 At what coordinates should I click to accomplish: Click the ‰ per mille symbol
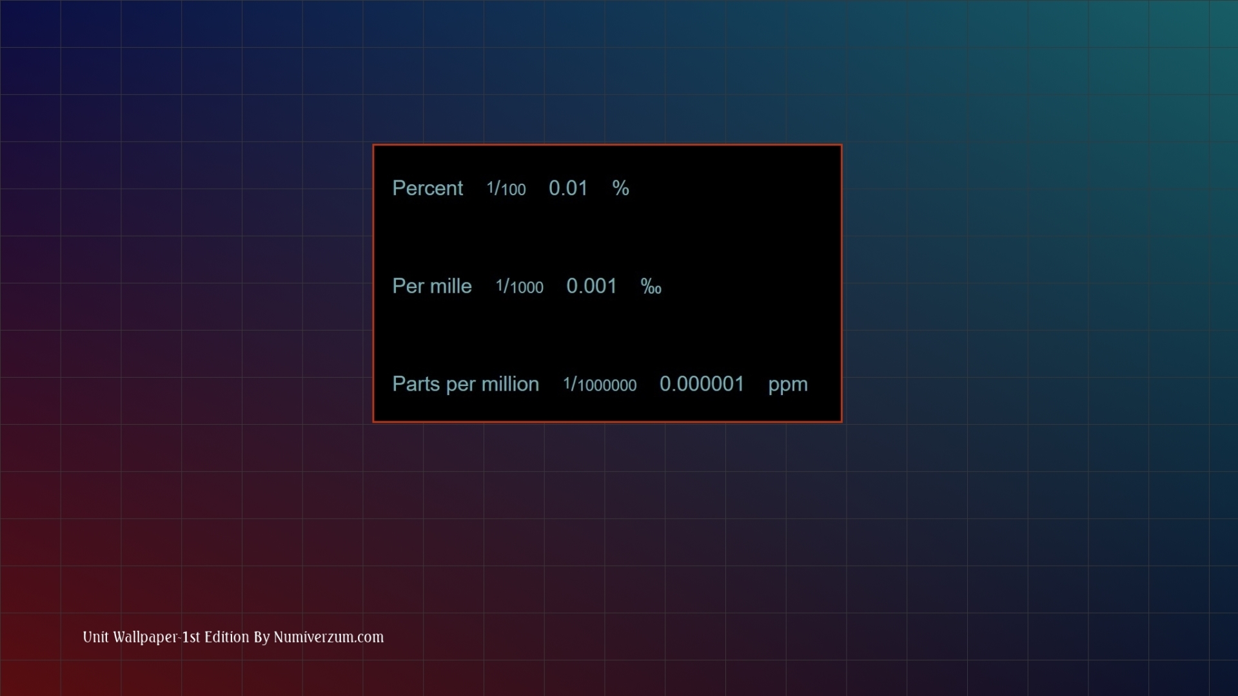click(651, 287)
